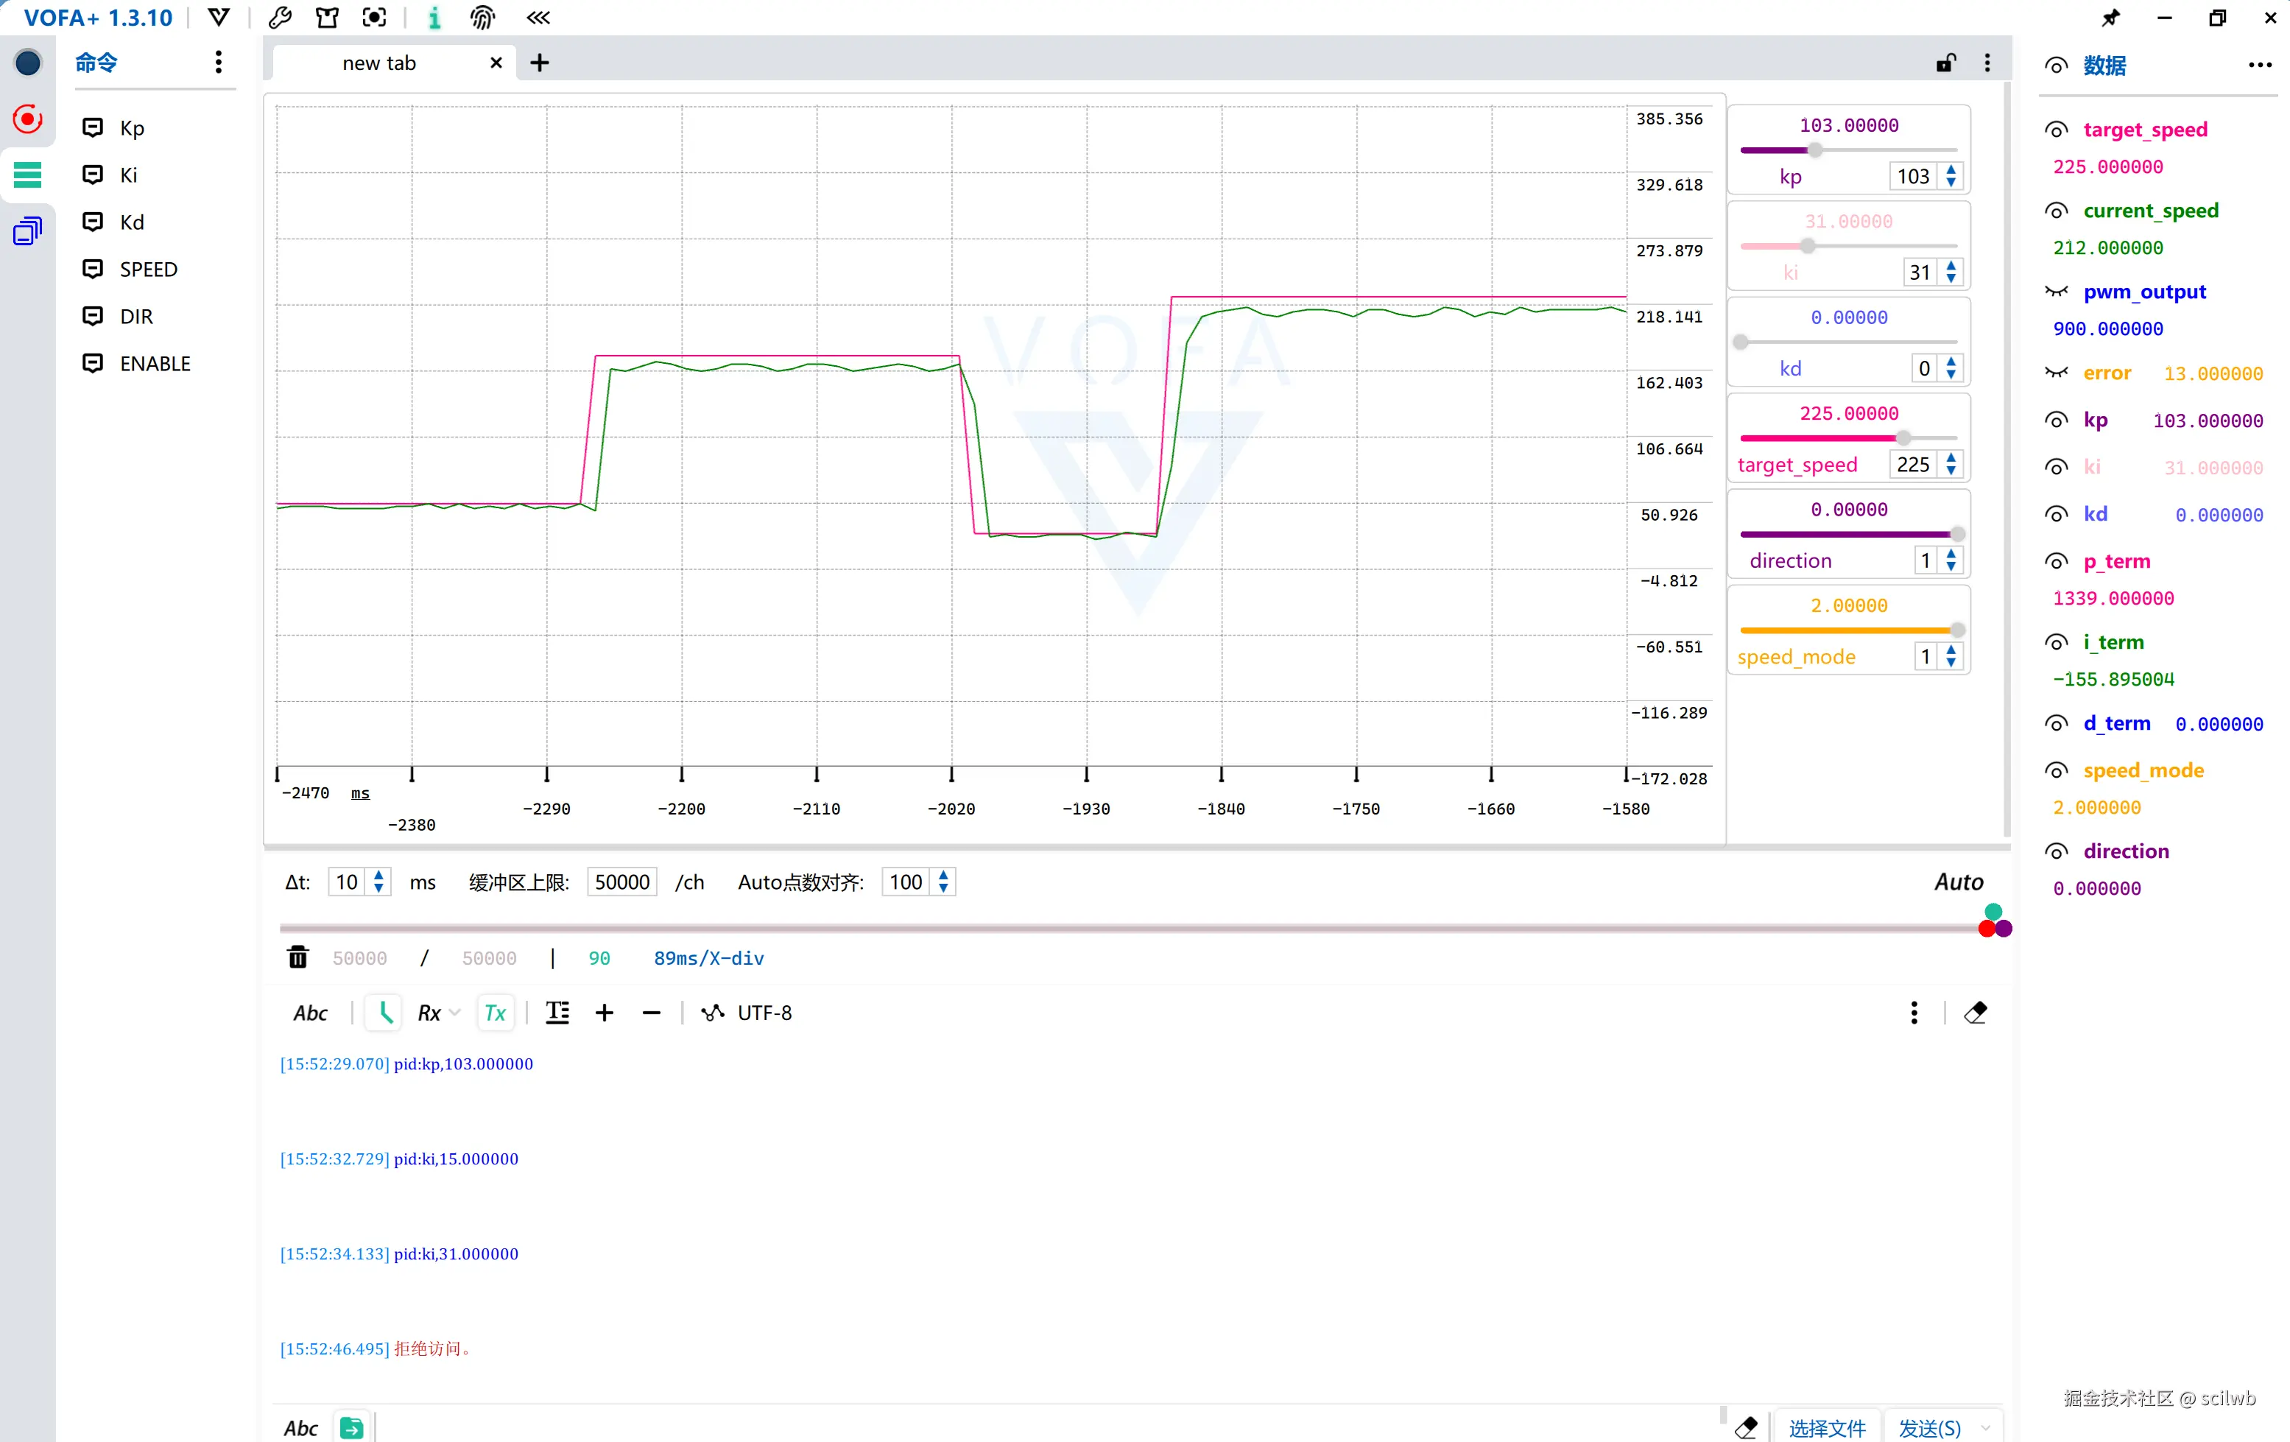Viewport: 2290px width, 1442px height.
Task: Toggle p_term channel visibility eye
Action: tap(2056, 562)
